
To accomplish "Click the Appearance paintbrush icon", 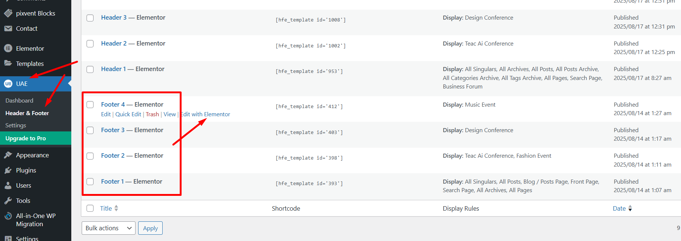I will click(8, 155).
